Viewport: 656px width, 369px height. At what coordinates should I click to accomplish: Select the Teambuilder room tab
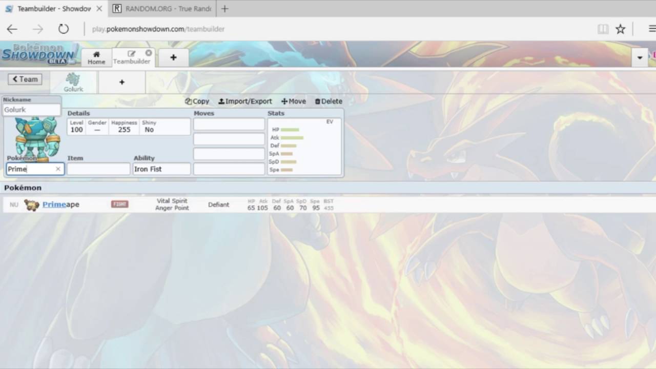click(x=132, y=57)
